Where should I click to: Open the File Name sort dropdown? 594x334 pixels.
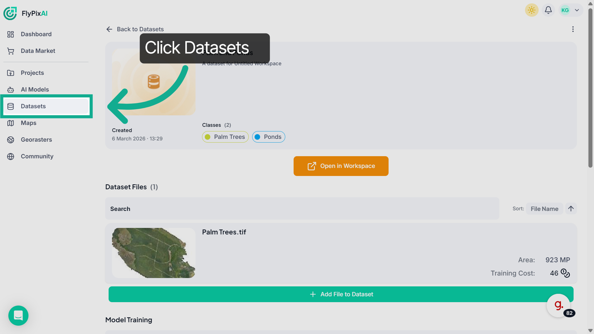(544, 209)
